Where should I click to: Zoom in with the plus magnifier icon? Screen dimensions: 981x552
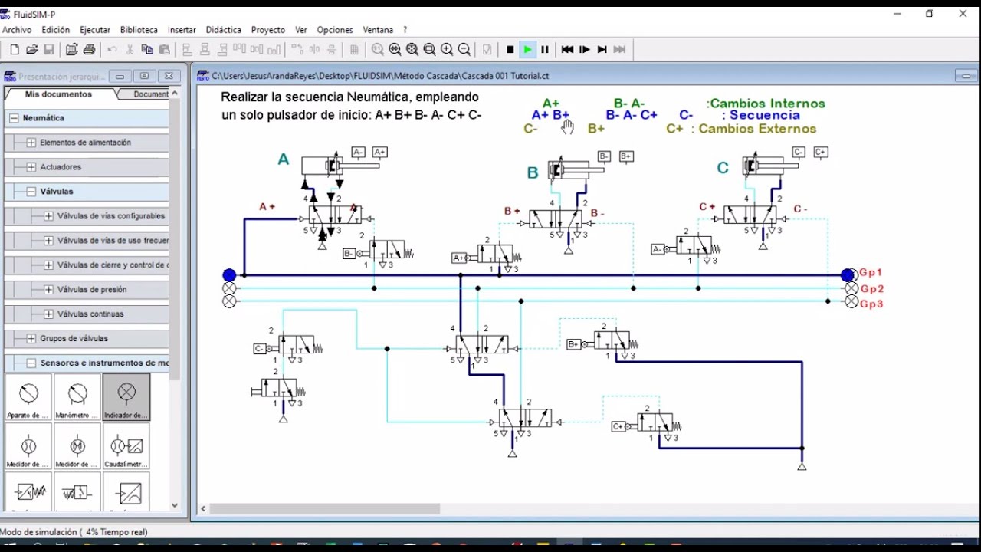pos(447,50)
